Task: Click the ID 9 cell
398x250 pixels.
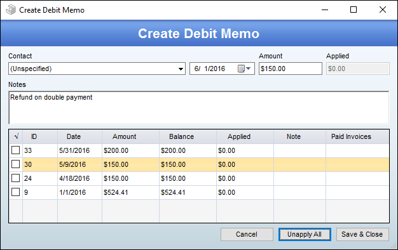Action: click(40, 192)
